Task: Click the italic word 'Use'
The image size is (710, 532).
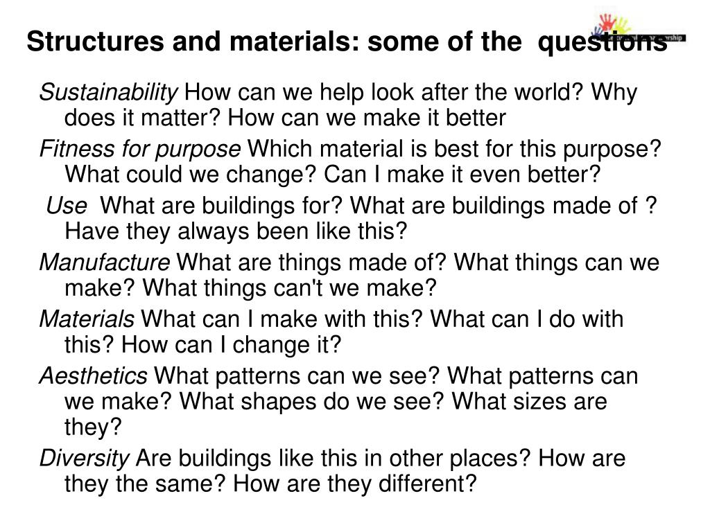Action: [67, 206]
